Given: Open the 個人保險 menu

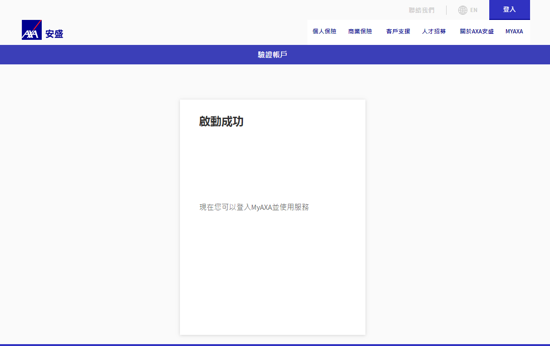Looking at the screenshot, I should tap(324, 31).
